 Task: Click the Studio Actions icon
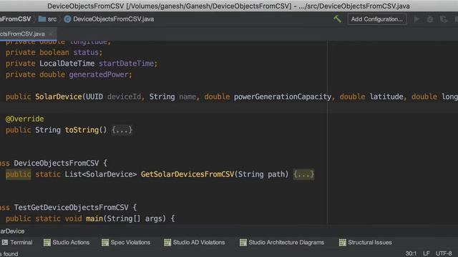[x=47, y=243]
